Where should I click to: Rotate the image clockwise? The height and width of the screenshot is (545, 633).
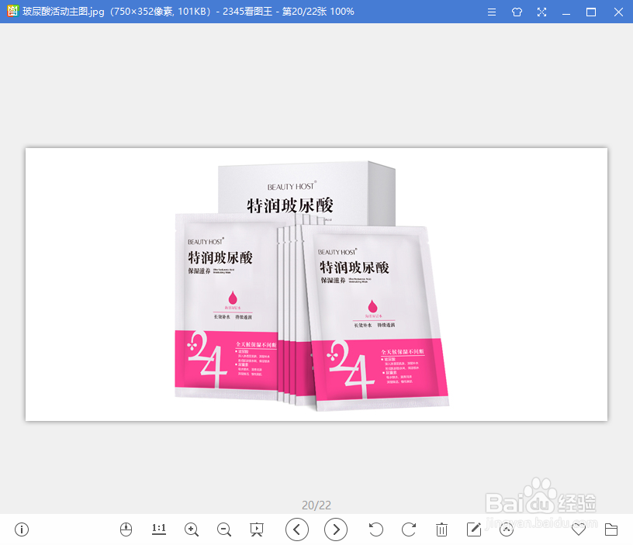point(409,529)
